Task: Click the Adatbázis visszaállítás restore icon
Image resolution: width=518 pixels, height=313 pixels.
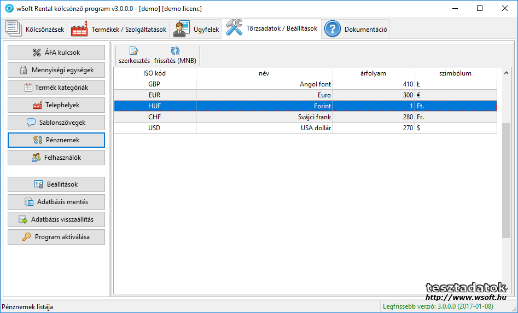Action: 23,219
